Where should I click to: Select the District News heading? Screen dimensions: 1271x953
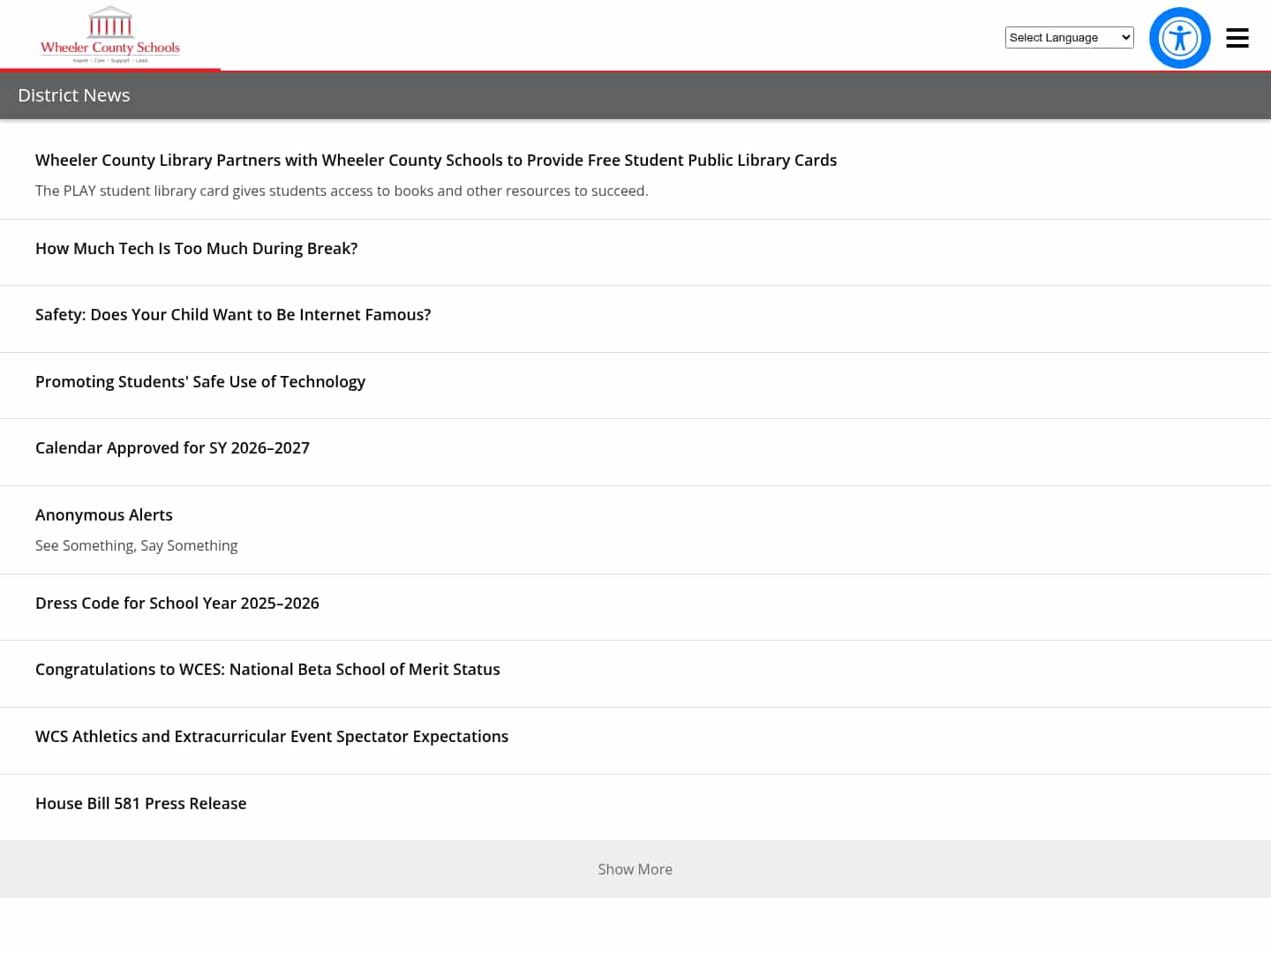pos(74,95)
